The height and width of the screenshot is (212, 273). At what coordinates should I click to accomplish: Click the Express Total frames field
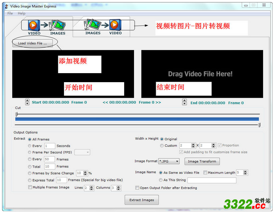[x=61, y=180]
